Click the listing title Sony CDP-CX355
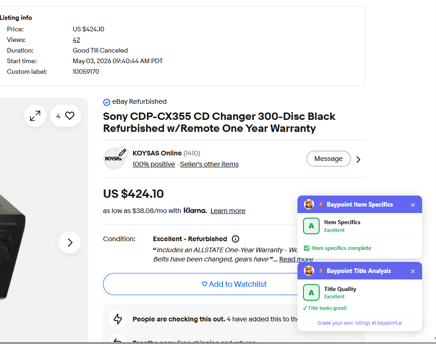Screen dimensions: 436x344 point(219,122)
